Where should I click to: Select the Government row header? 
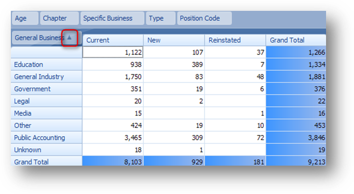(47, 89)
